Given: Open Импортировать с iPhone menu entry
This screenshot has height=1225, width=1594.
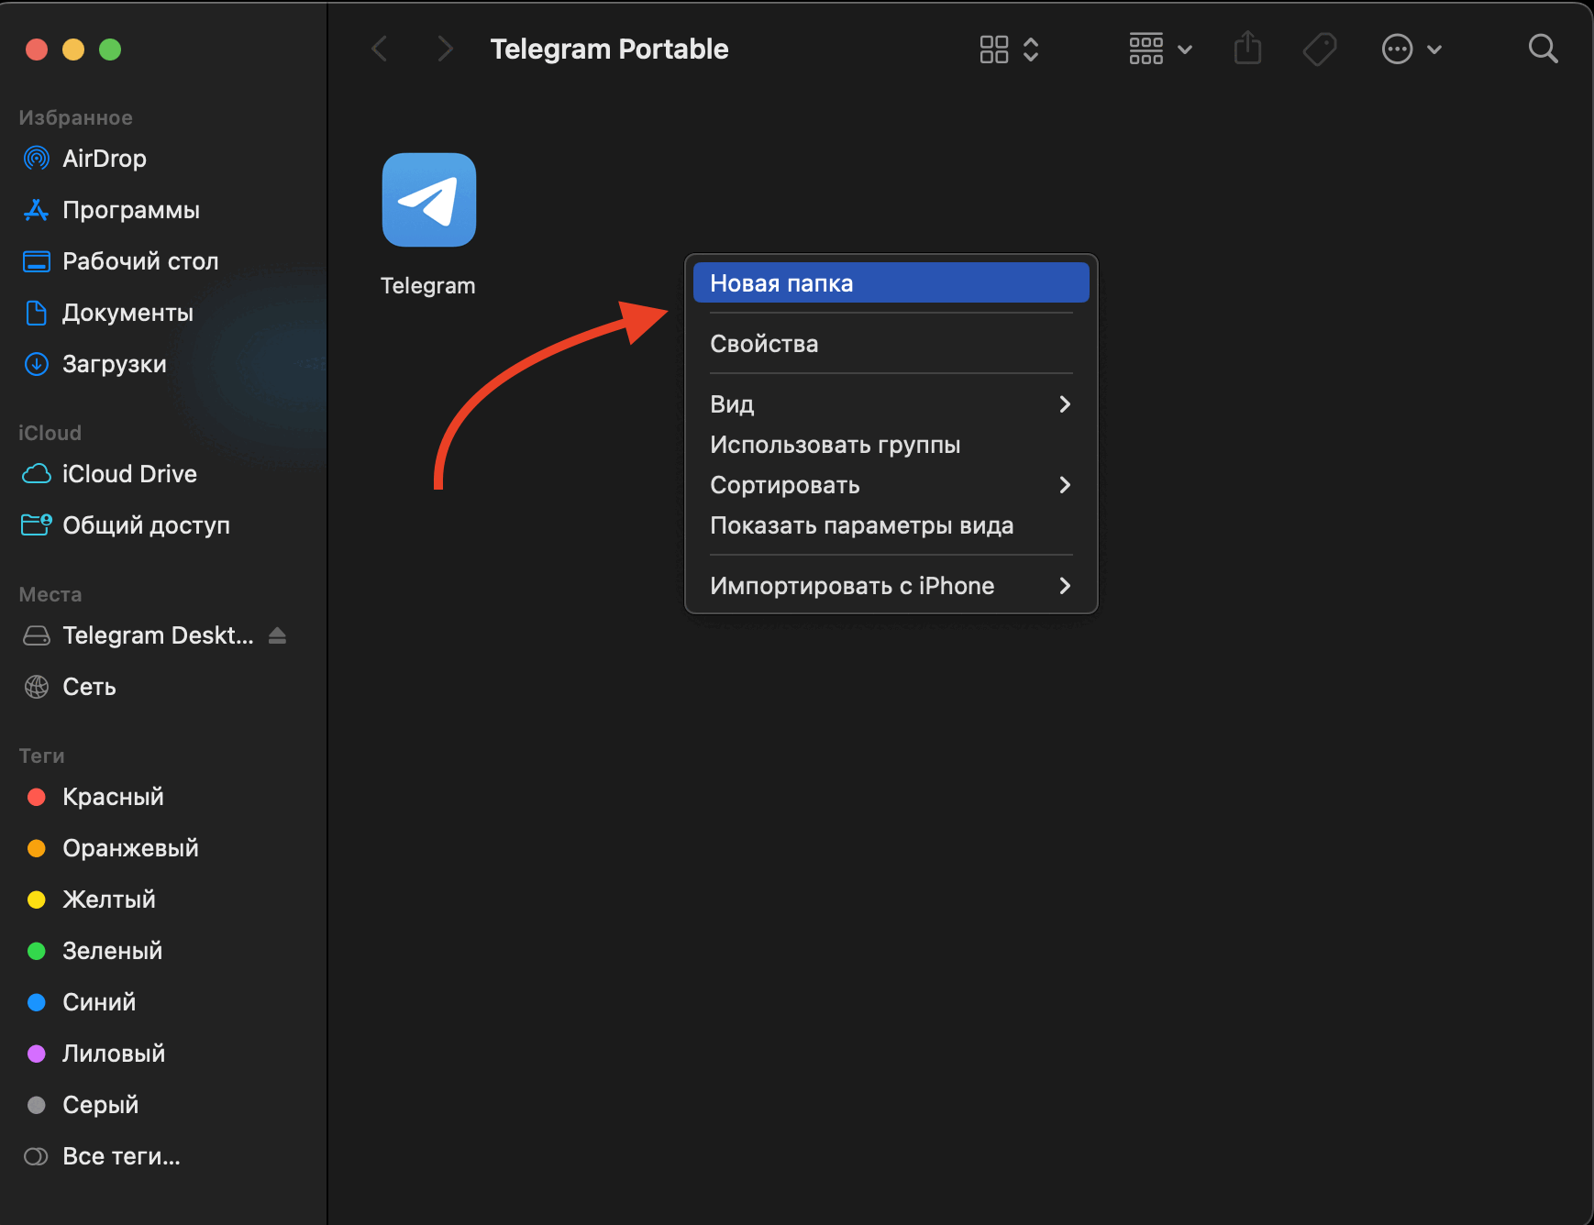Looking at the screenshot, I should [x=890, y=586].
